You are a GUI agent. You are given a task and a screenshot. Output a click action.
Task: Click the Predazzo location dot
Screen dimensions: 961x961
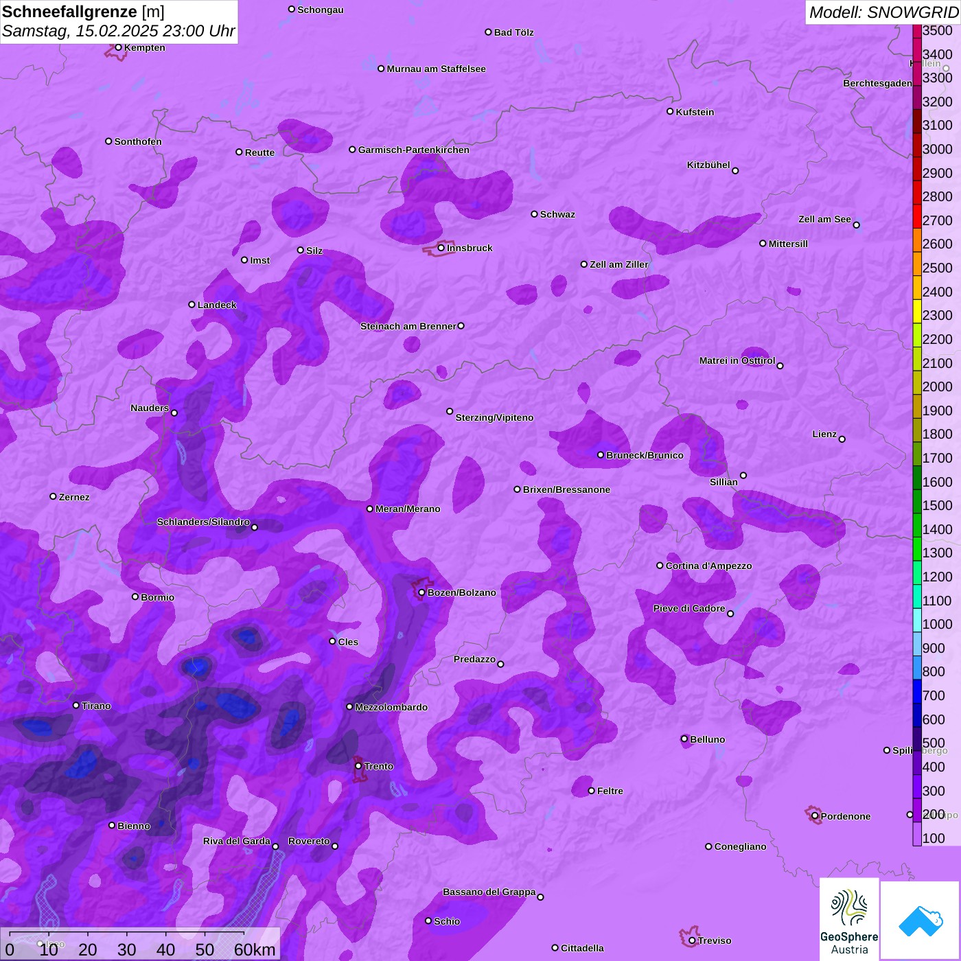(501, 664)
